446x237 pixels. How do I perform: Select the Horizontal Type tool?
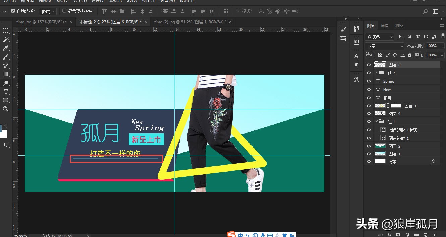point(5,92)
